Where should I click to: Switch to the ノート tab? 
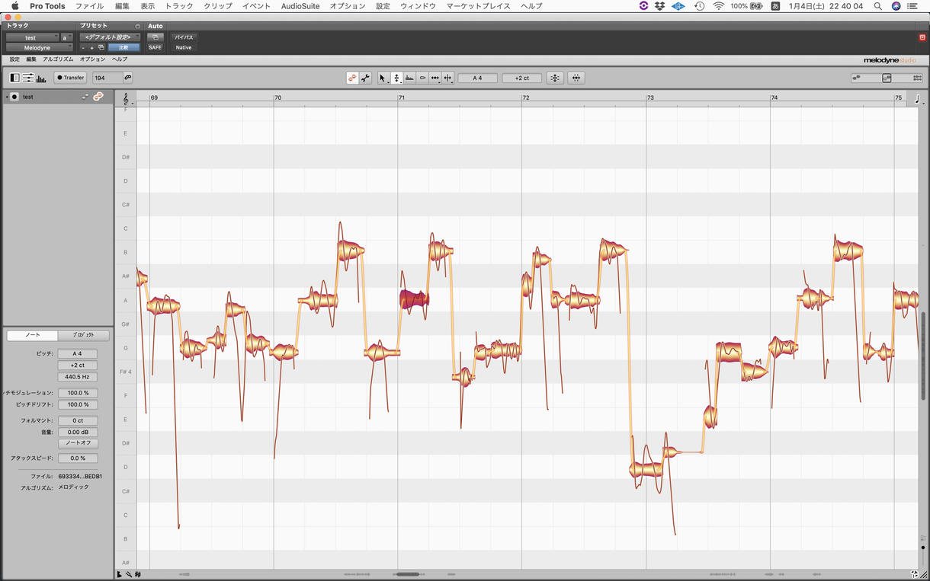pos(33,335)
